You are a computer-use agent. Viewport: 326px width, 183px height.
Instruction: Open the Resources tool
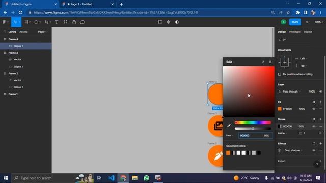65,22
